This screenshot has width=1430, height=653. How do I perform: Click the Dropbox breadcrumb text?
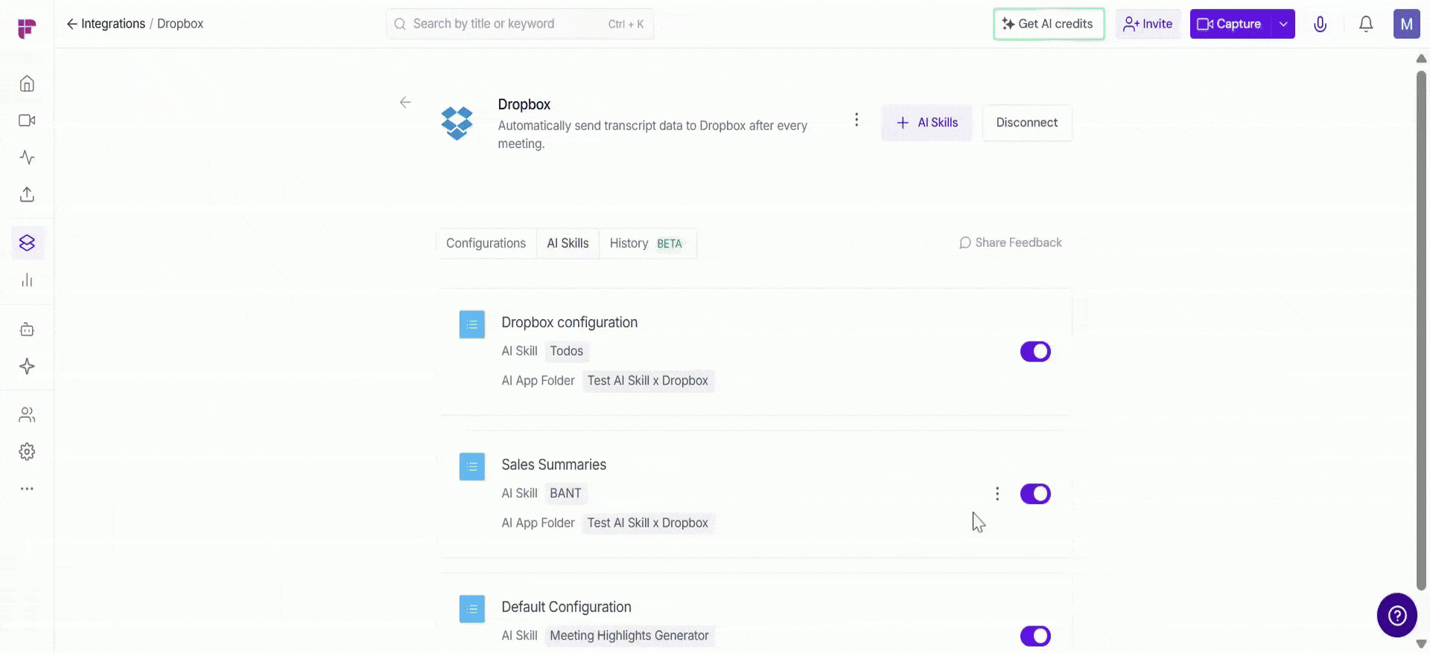[180, 24]
